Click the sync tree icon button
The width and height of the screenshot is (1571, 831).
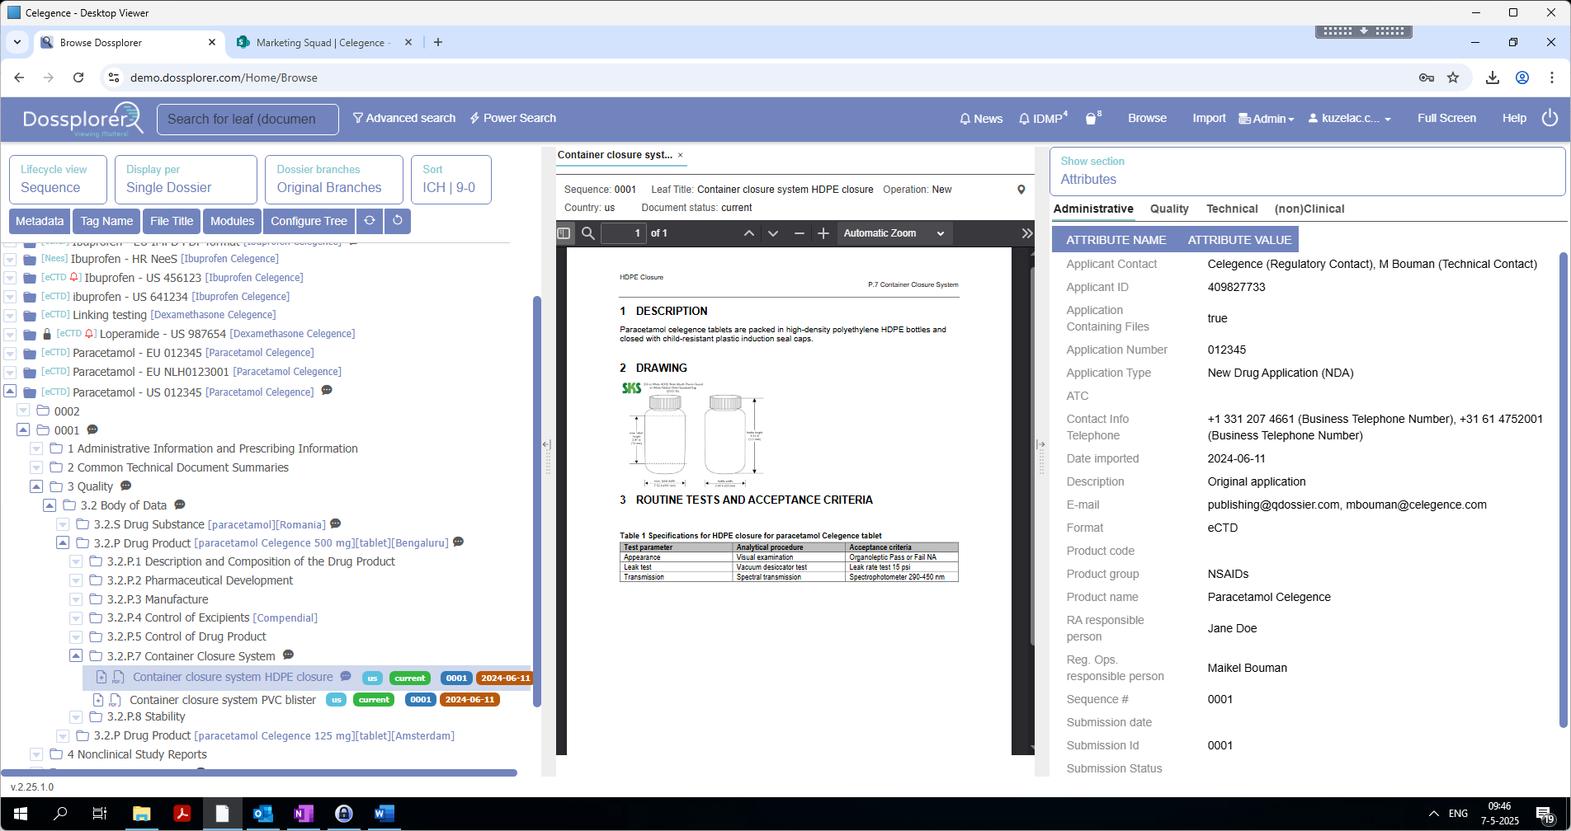point(370,221)
